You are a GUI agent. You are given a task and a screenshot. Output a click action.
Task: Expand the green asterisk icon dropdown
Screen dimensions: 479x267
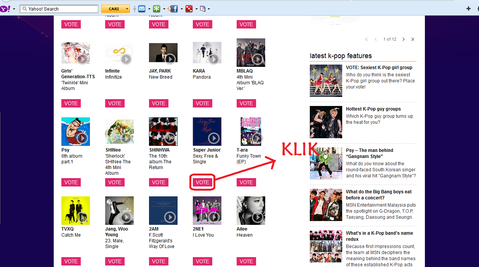(164, 9)
